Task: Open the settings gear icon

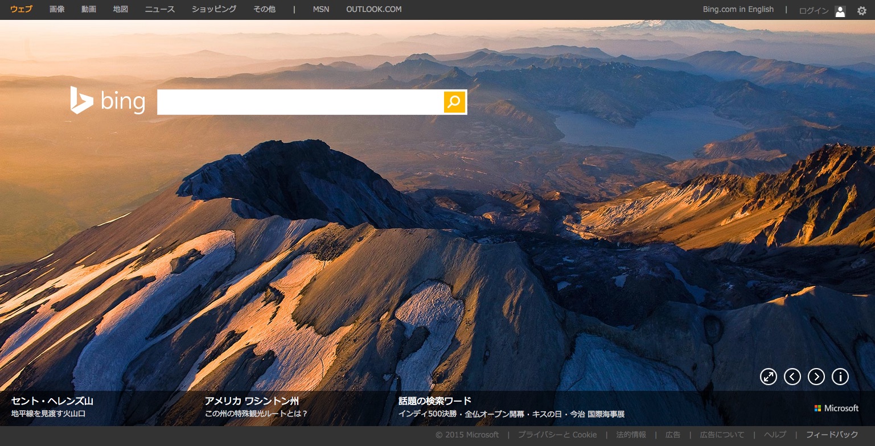Action: (861, 11)
